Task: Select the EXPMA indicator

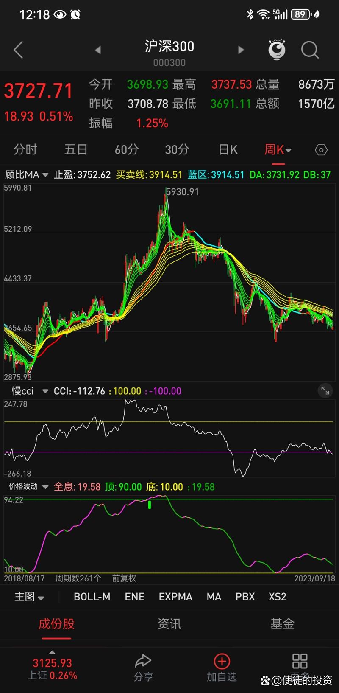Action: [x=175, y=597]
